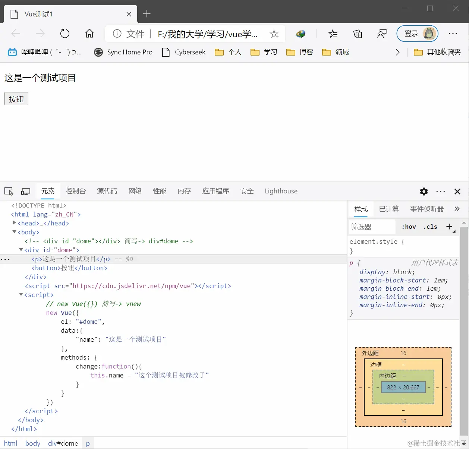
Task: Click display: block property in styles
Action: point(387,272)
